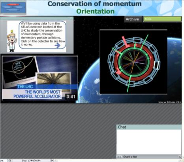Screen dimensions: 184x162
Task: Click the Chat panel header
Action: tap(149, 127)
